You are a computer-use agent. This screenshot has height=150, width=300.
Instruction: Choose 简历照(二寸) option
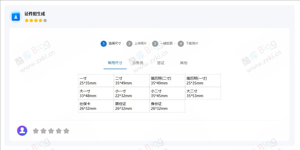[x=167, y=80]
